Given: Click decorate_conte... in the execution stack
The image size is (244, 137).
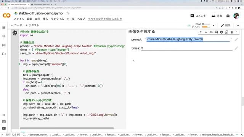Looking at the screenshot, I should tap(39, 135).
